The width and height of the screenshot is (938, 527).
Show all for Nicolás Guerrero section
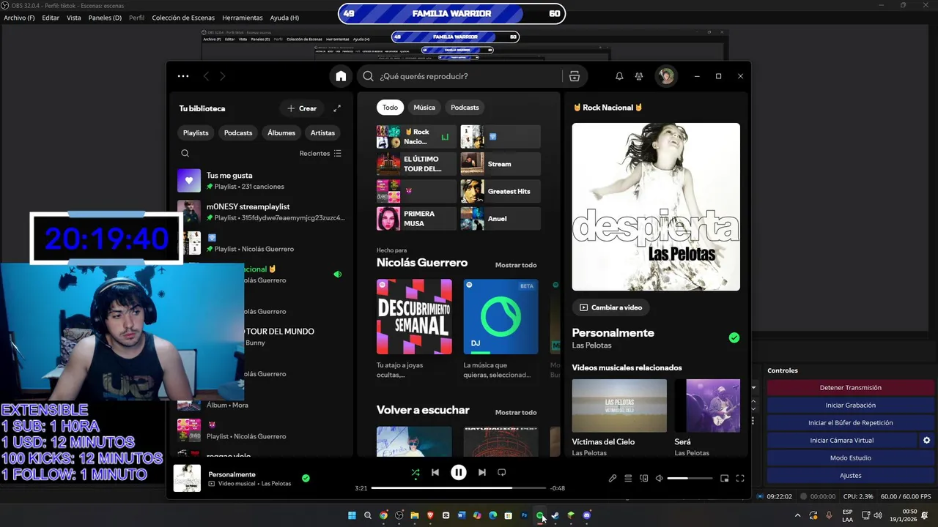click(516, 265)
